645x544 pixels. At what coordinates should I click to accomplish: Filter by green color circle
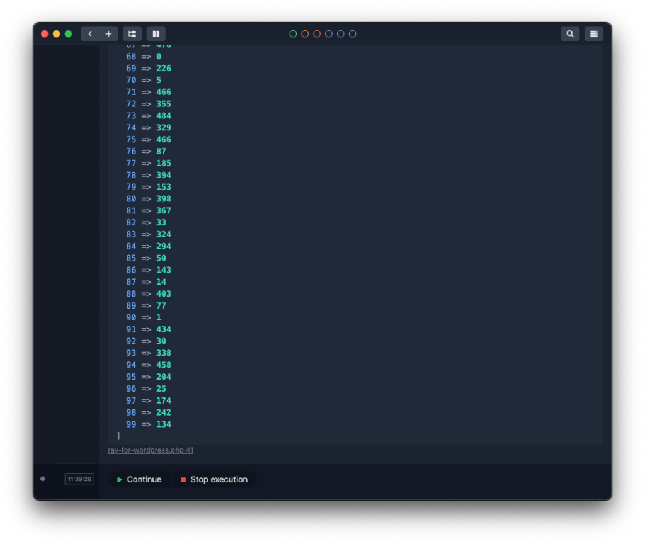coord(293,34)
